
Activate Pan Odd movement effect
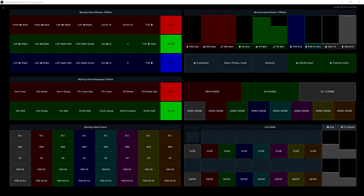[x=20, y=111]
